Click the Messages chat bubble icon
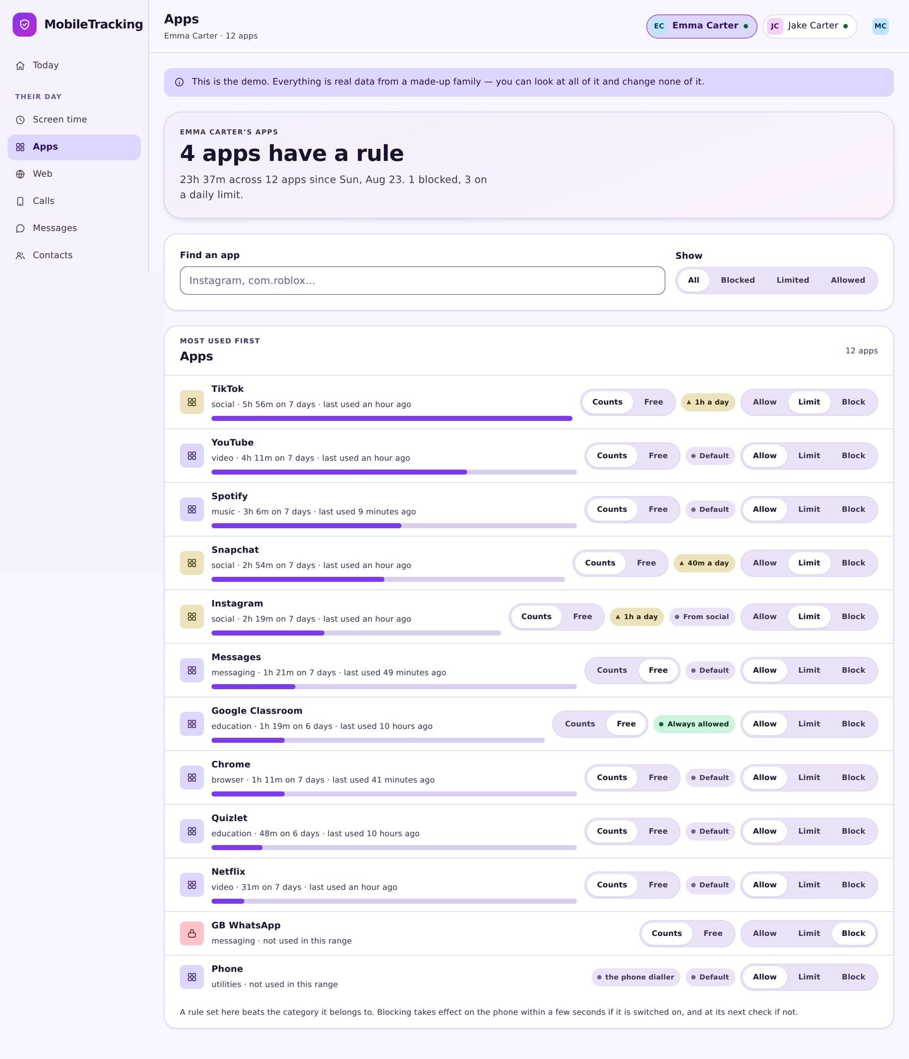 [x=20, y=228]
